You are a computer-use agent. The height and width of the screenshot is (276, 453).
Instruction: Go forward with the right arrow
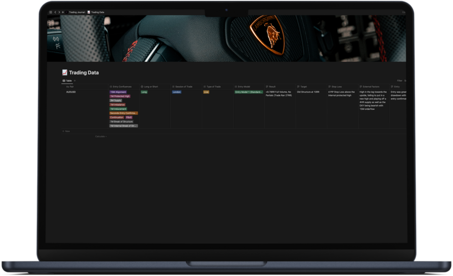[x=59, y=12]
